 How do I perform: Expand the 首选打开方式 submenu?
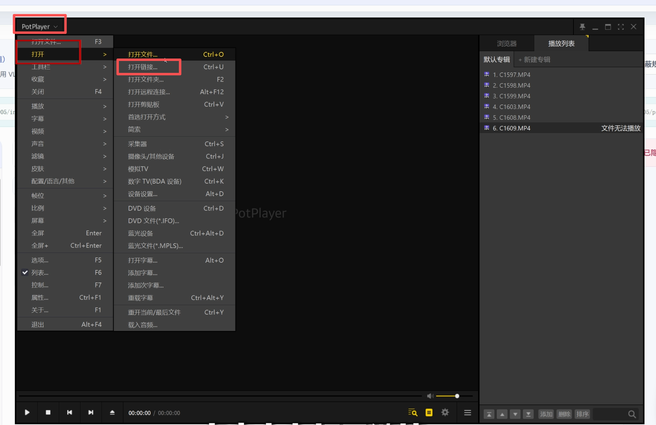(174, 117)
